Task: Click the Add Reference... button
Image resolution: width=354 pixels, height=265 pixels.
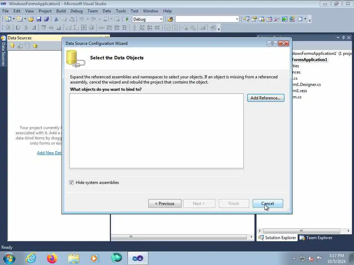Action: [x=265, y=98]
